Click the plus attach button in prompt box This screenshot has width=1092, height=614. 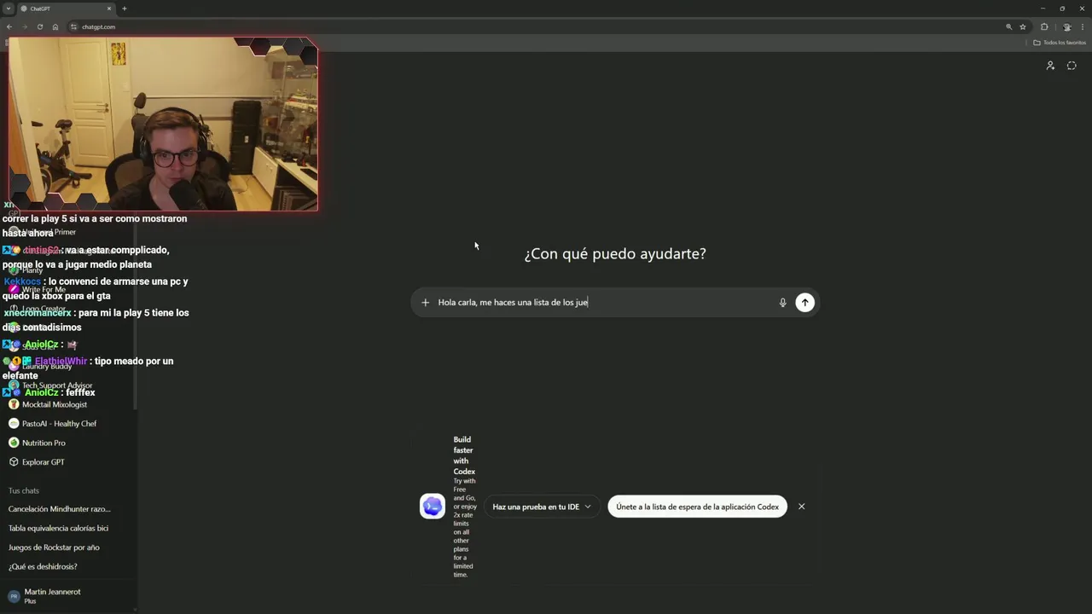point(425,302)
